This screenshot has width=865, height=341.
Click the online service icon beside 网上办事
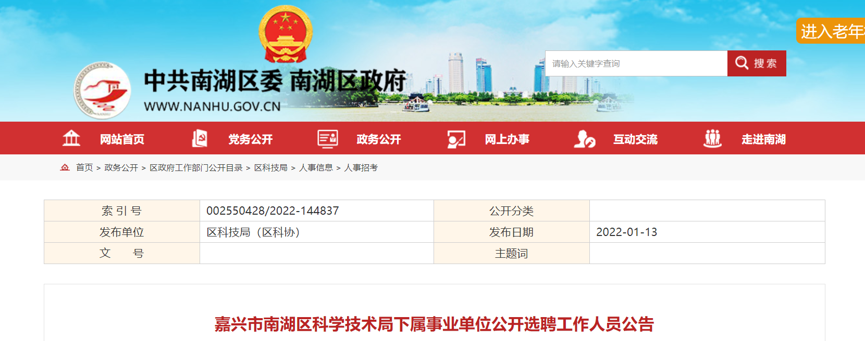coord(456,139)
